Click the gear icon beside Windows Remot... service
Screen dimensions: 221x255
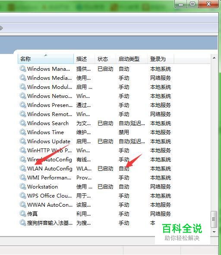tap(23, 114)
